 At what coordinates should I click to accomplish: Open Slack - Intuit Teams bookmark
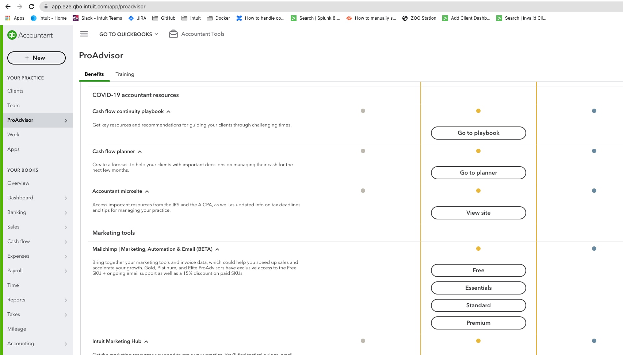(98, 18)
